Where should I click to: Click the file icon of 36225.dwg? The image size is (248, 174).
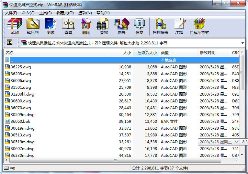pyautogui.click(x=7, y=67)
